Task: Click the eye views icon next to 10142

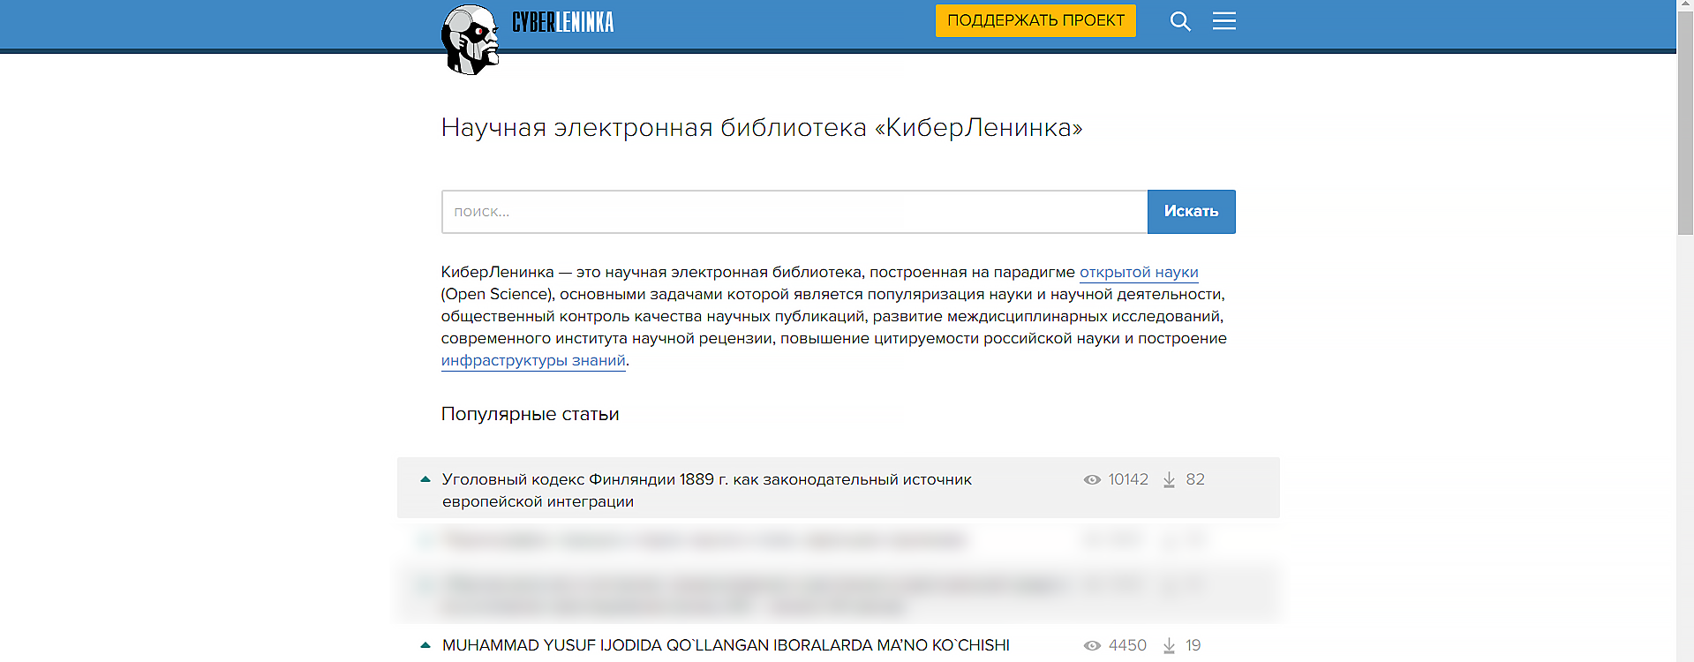Action: 1092,479
